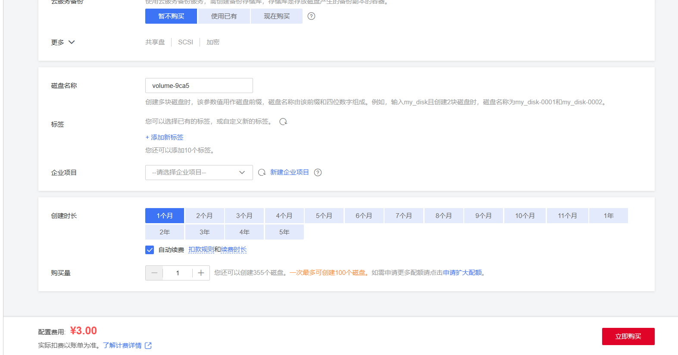
Task: Select 现在购买 backup option
Action: tap(277, 16)
